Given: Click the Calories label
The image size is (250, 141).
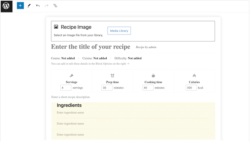Looking at the screenshot, I should pyautogui.click(x=194, y=82).
